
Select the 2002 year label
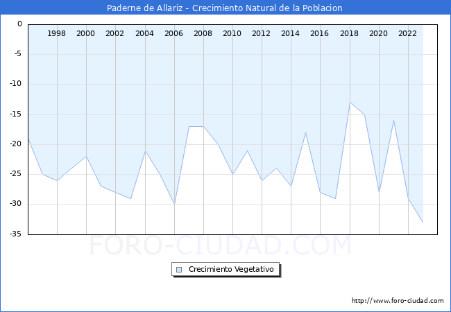coord(114,33)
